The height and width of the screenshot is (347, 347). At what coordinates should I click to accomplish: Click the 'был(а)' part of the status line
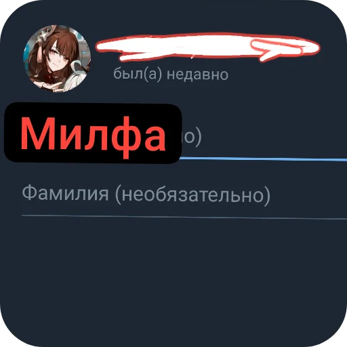click(x=138, y=74)
